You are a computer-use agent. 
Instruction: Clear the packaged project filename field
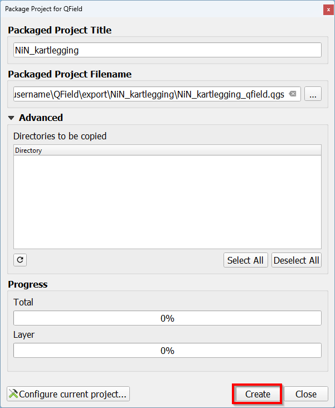(293, 94)
